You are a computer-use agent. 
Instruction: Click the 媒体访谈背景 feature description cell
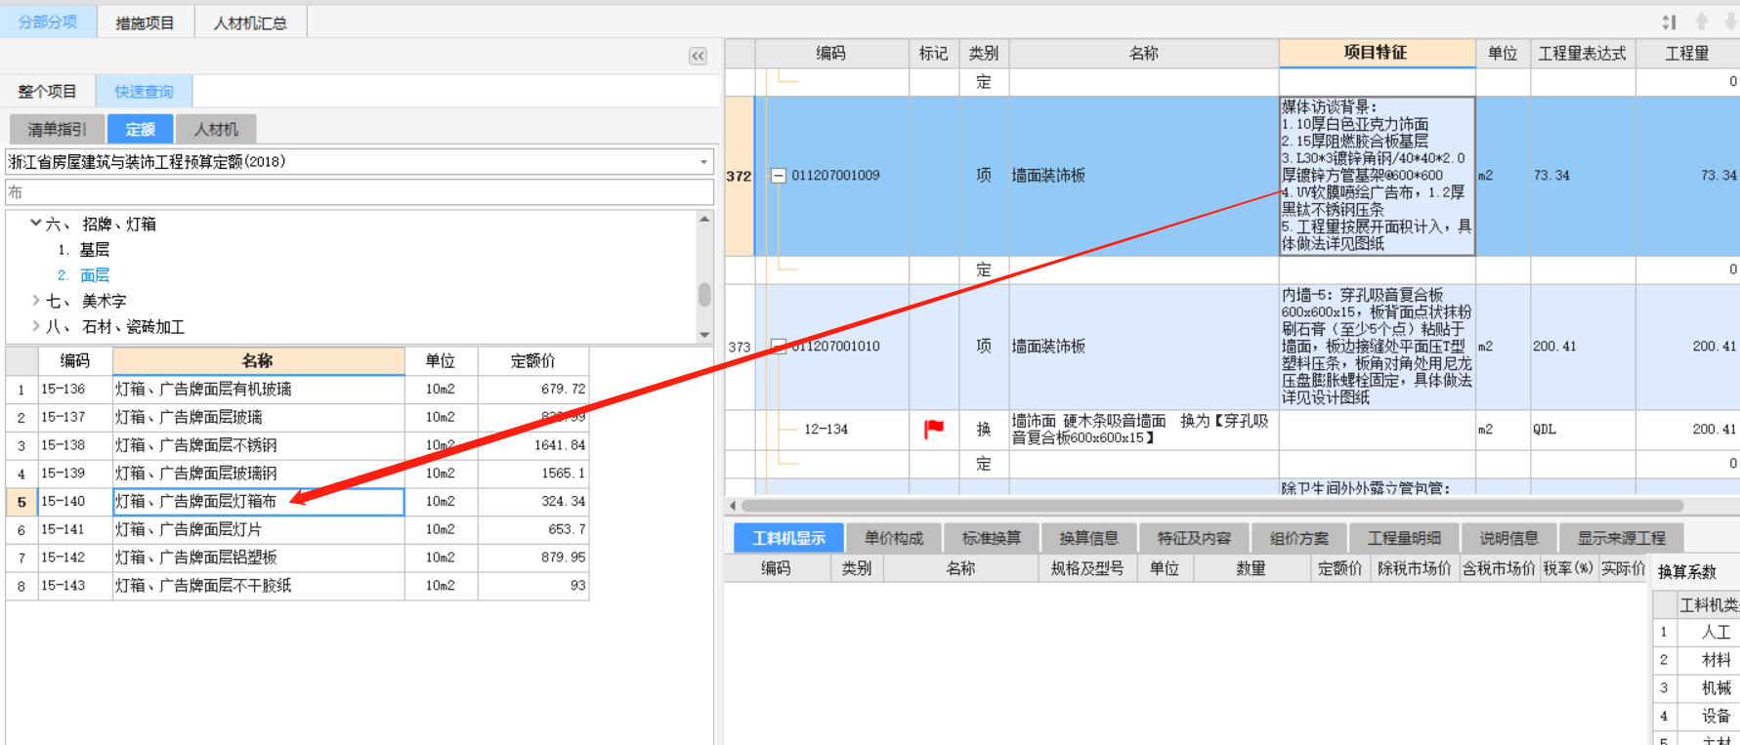(x=1377, y=176)
